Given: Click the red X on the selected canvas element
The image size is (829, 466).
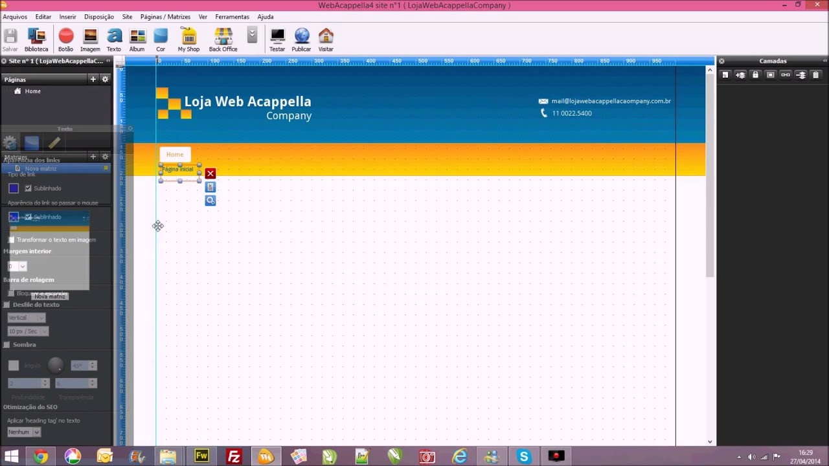Looking at the screenshot, I should (x=210, y=173).
